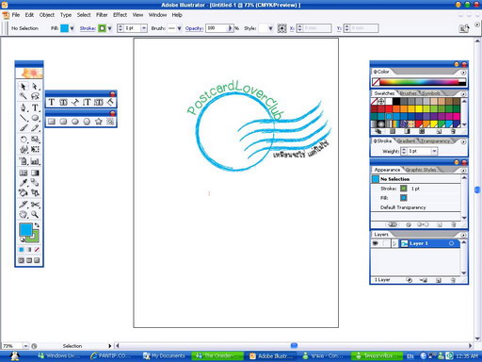Image resolution: width=482 pixels, height=362 pixels.
Task: Select the Paintbrush tool
Action: (x=24, y=128)
